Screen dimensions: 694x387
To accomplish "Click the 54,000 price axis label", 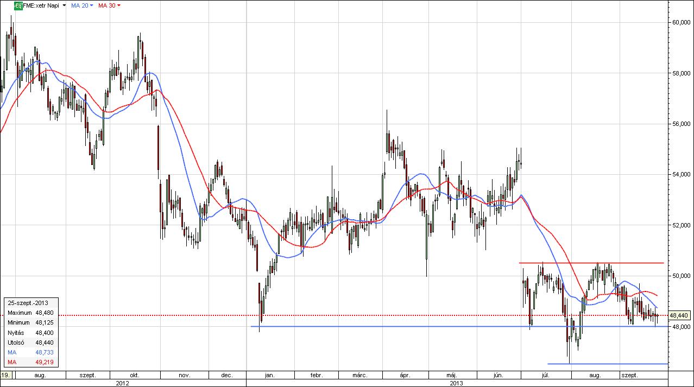I will point(681,174).
